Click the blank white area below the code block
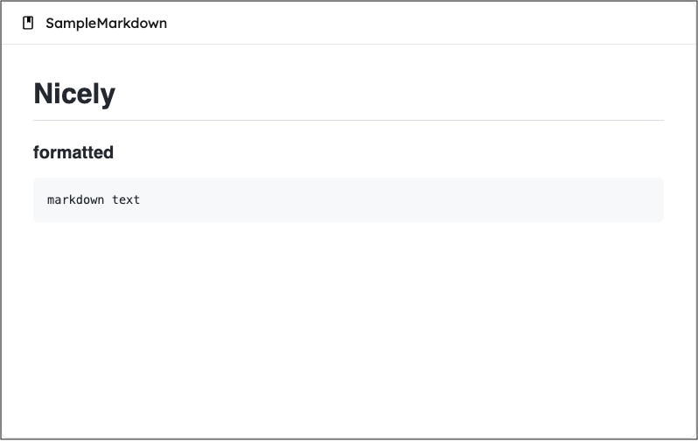 coord(348,332)
